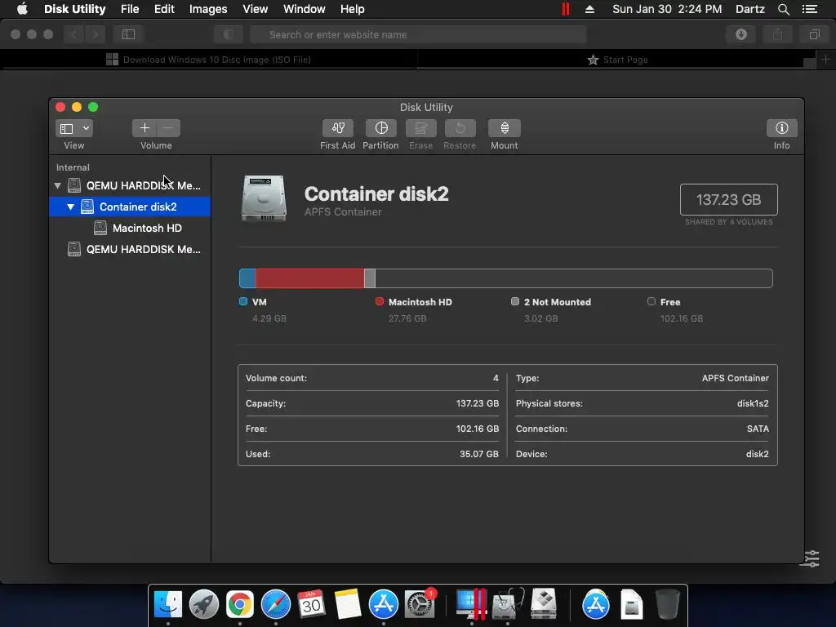Click the red Macintosh HD legend swatch
836x627 pixels.
coord(380,301)
